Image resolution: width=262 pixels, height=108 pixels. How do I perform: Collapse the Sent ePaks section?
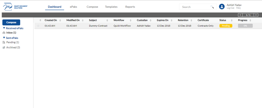4,38
